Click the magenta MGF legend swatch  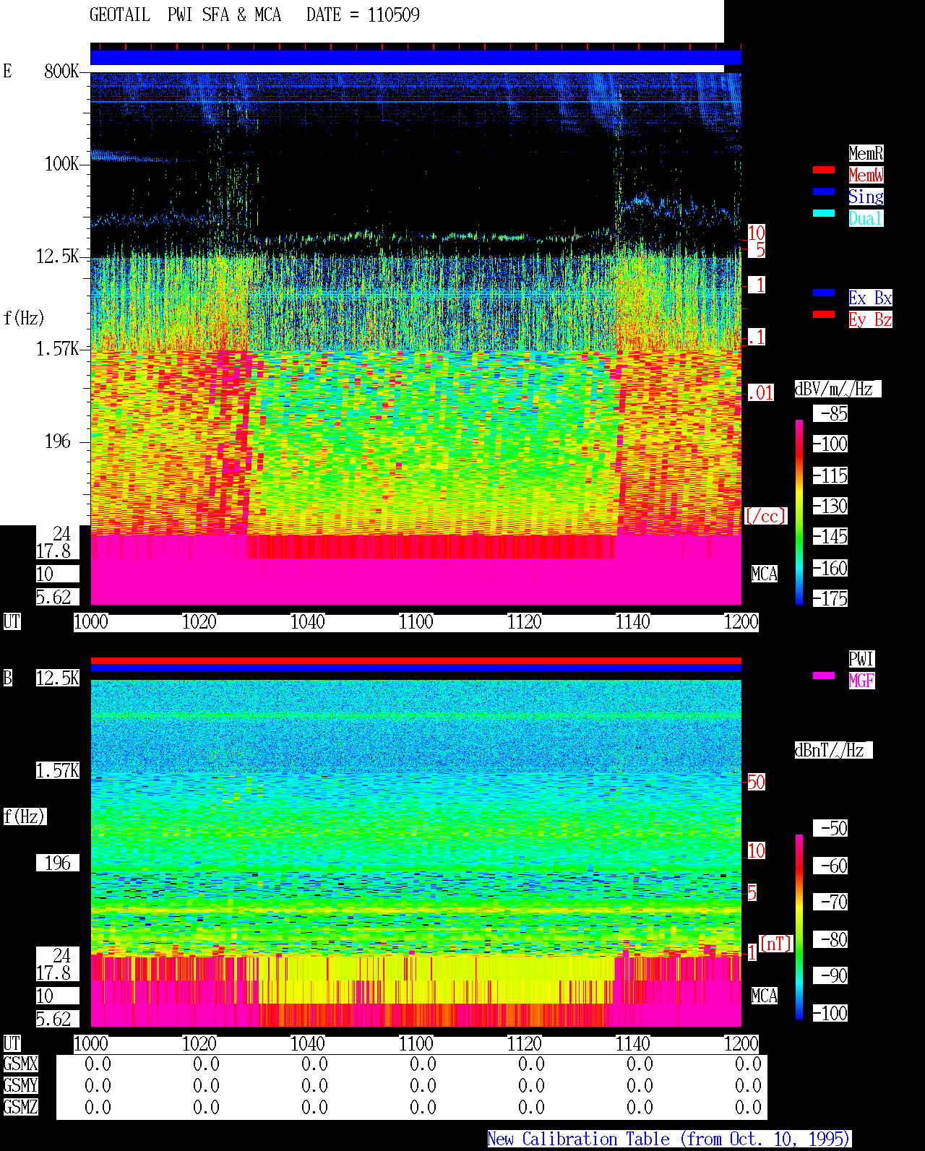tap(824, 676)
